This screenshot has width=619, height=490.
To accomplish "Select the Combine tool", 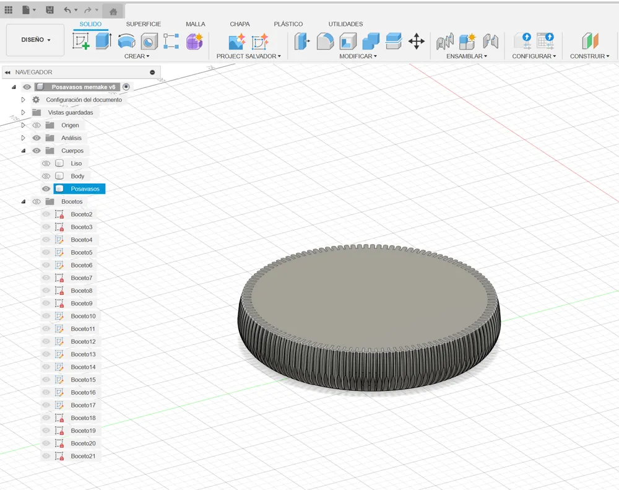I will coord(371,41).
